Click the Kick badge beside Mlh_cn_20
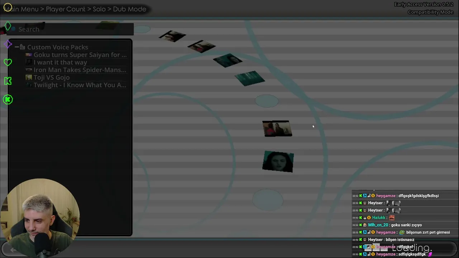Screen dimensions: 459x258 [x=360, y=225]
